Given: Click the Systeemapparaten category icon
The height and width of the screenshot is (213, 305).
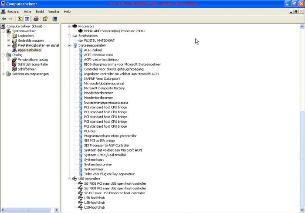Looking at the screenshot, I should pyautogui.click(x=75, y=45).
